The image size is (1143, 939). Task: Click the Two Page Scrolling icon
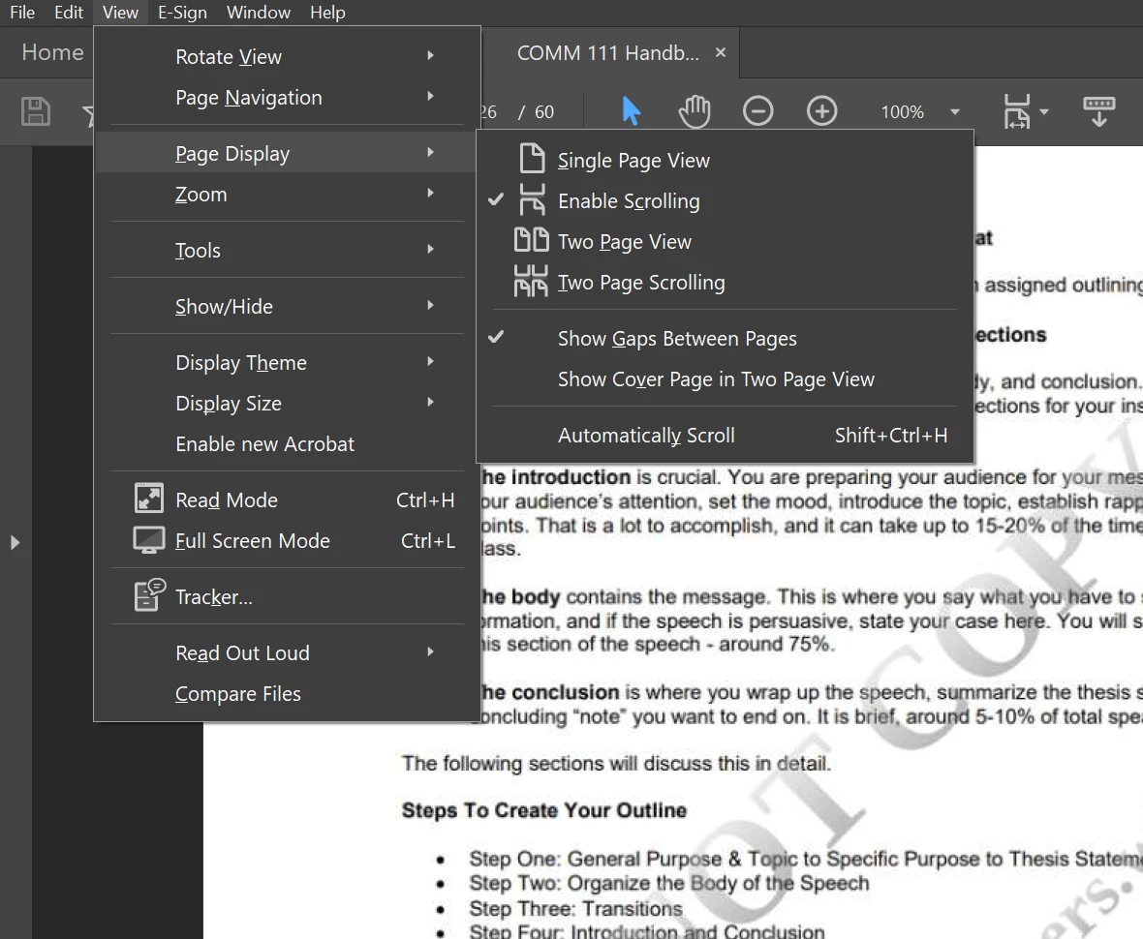coord(531,281)
